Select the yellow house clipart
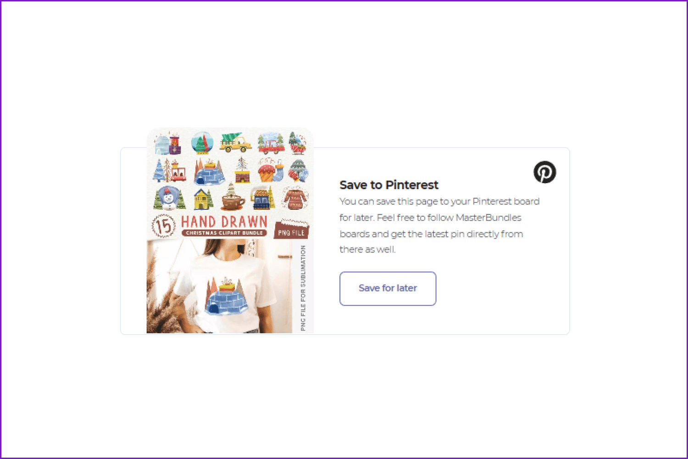 (x=203, y=198)
